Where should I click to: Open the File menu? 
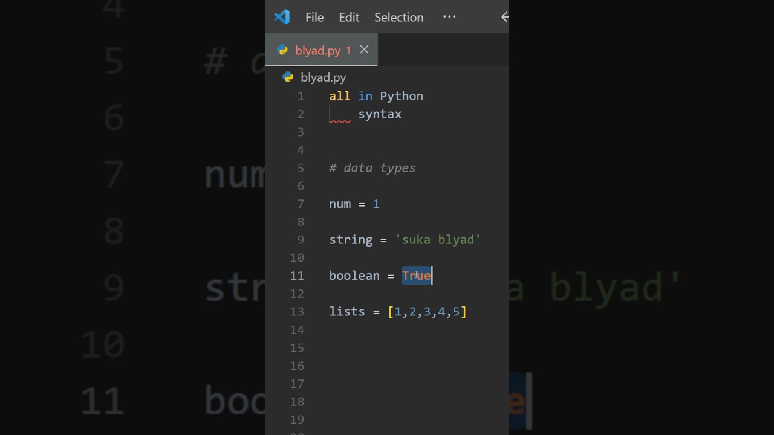[314, 18]
